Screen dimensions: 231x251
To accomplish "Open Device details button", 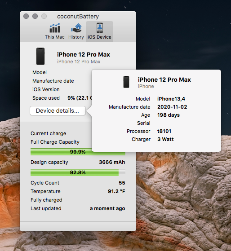I will (x=58, y=110).
